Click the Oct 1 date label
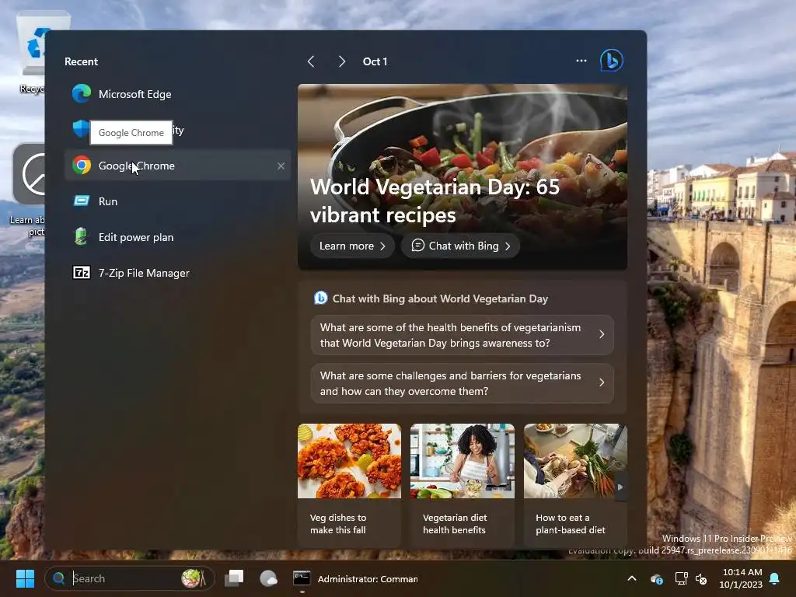The height and width of the screenshot is (597, 796). (x=375, y=61)
